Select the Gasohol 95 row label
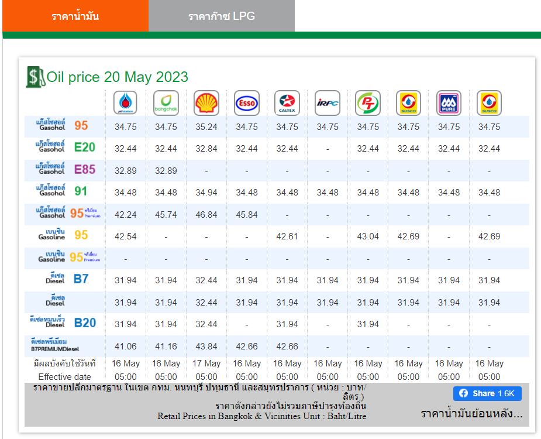 [x=62, y=125]
